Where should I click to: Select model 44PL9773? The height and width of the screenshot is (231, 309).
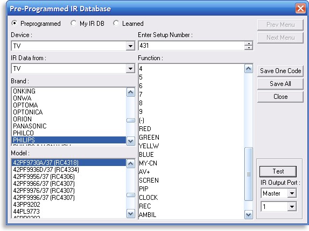[x=69, y=212]
